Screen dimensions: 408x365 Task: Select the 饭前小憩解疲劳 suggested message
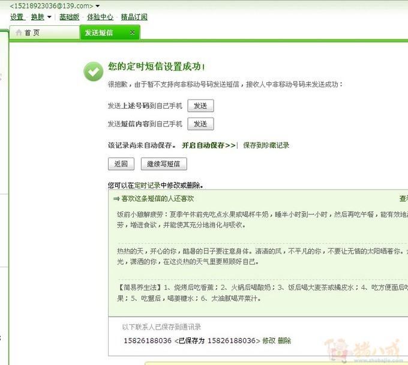pyautogui.click(x=262, y=220)
